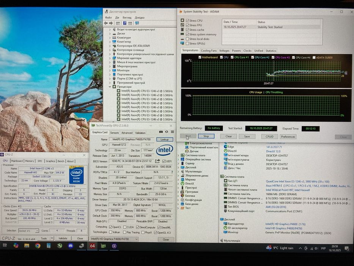Viewport: 354px width, 266px height.
Task: Click GPU-Z BIOS export share icon
Action: pyautogui.click(x=157, y=161)
